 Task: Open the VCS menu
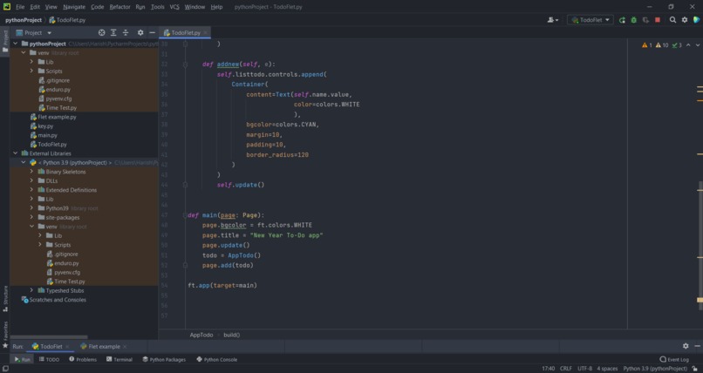[x=174, y=7]
